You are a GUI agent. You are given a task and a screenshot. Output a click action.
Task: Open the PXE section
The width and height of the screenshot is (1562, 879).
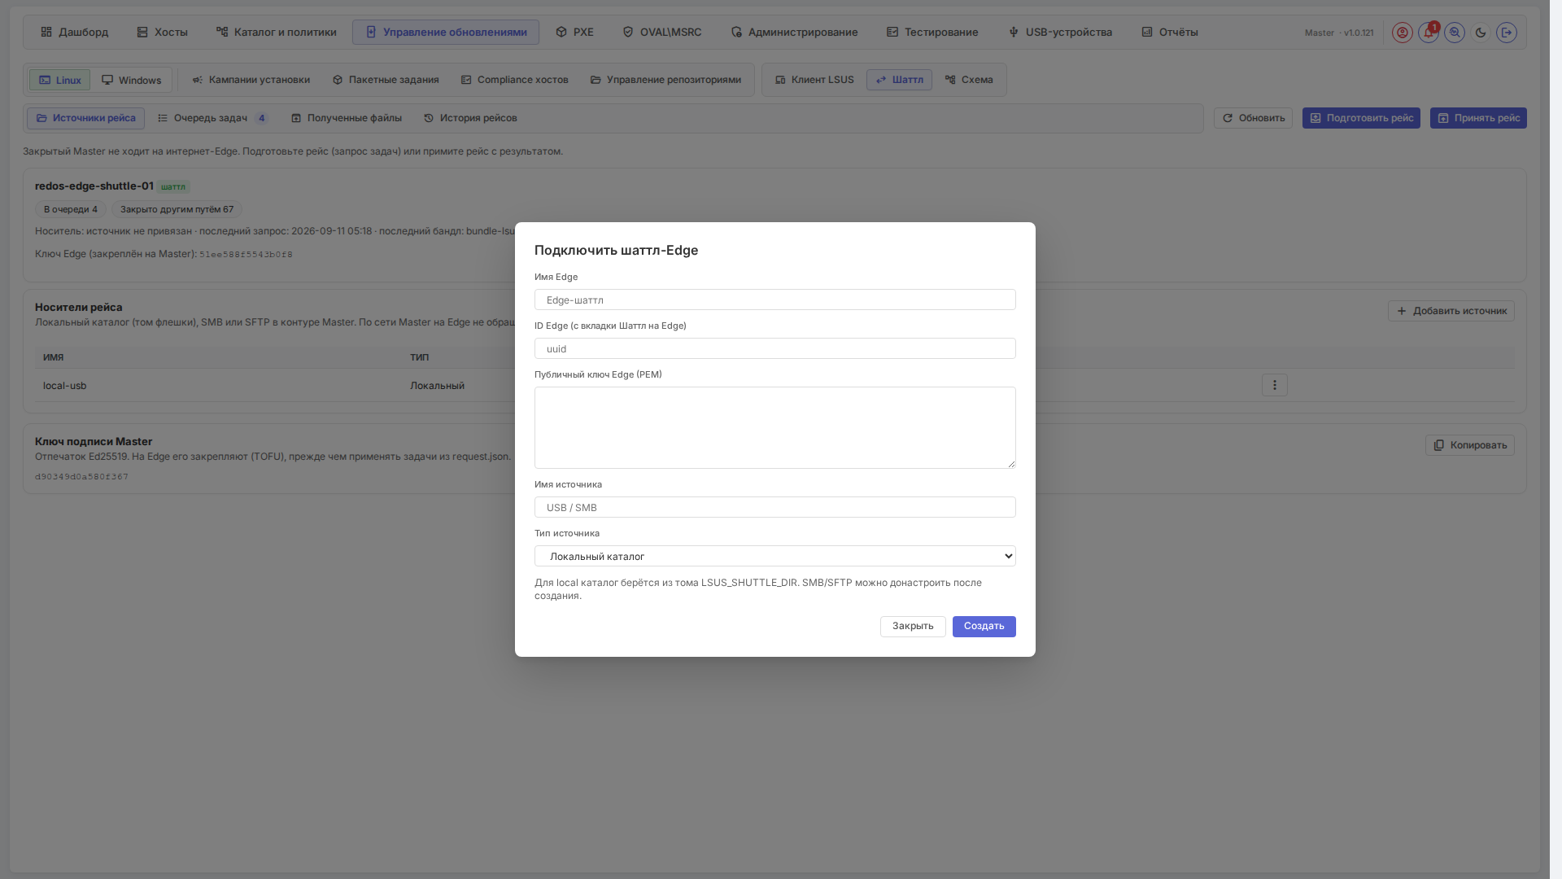(x=574, y=33)
